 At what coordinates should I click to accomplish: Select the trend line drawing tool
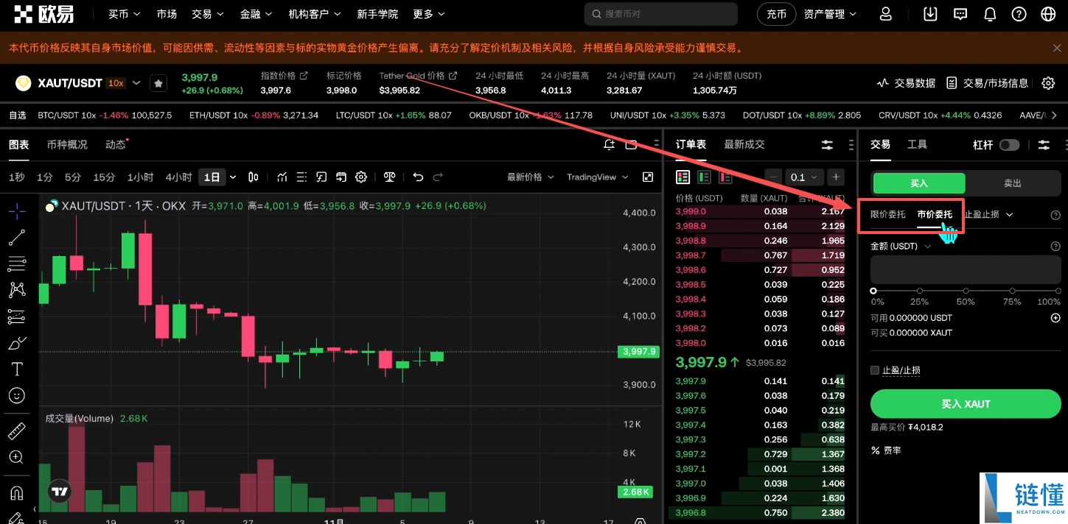coord(17,237)
